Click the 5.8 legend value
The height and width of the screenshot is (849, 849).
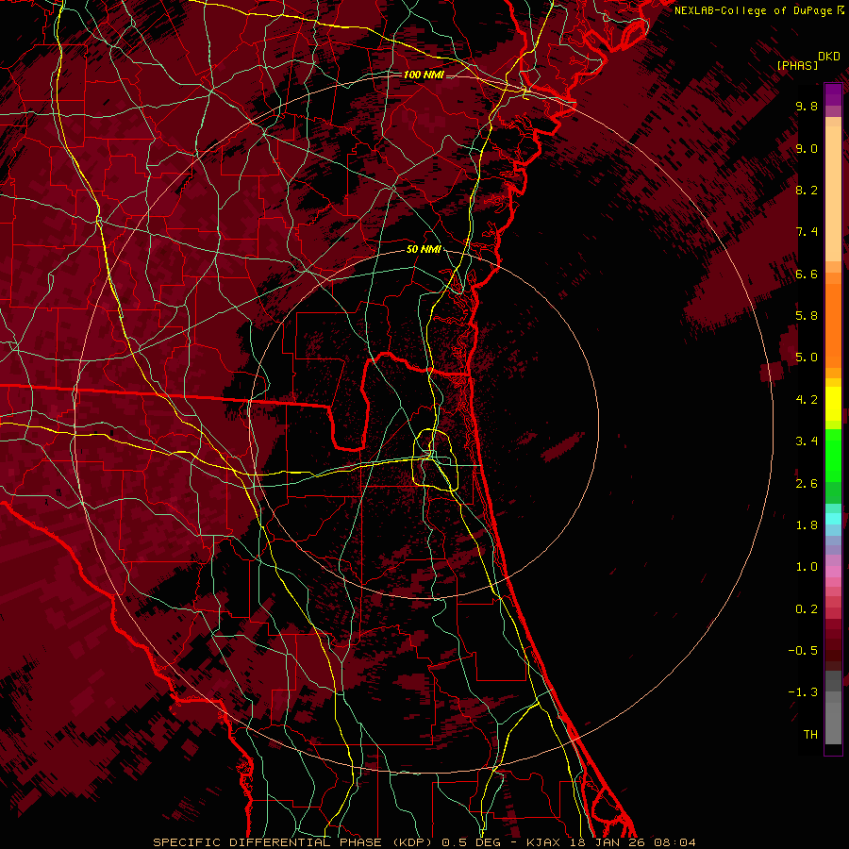tap(807, 315)
